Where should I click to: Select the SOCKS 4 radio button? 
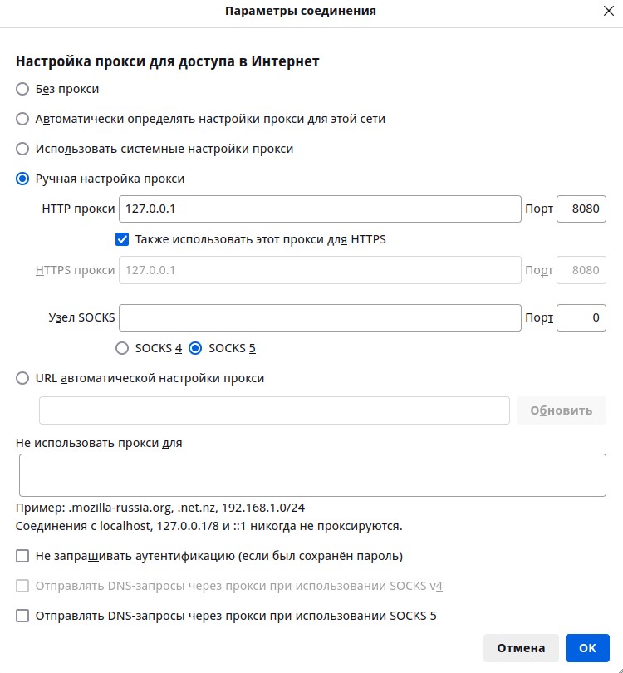(x=122, y=349)
